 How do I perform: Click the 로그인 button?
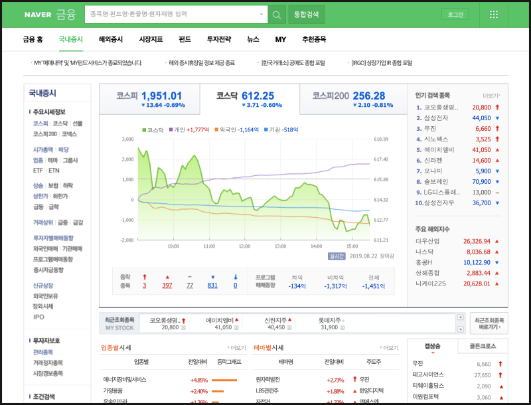point(455,14)
